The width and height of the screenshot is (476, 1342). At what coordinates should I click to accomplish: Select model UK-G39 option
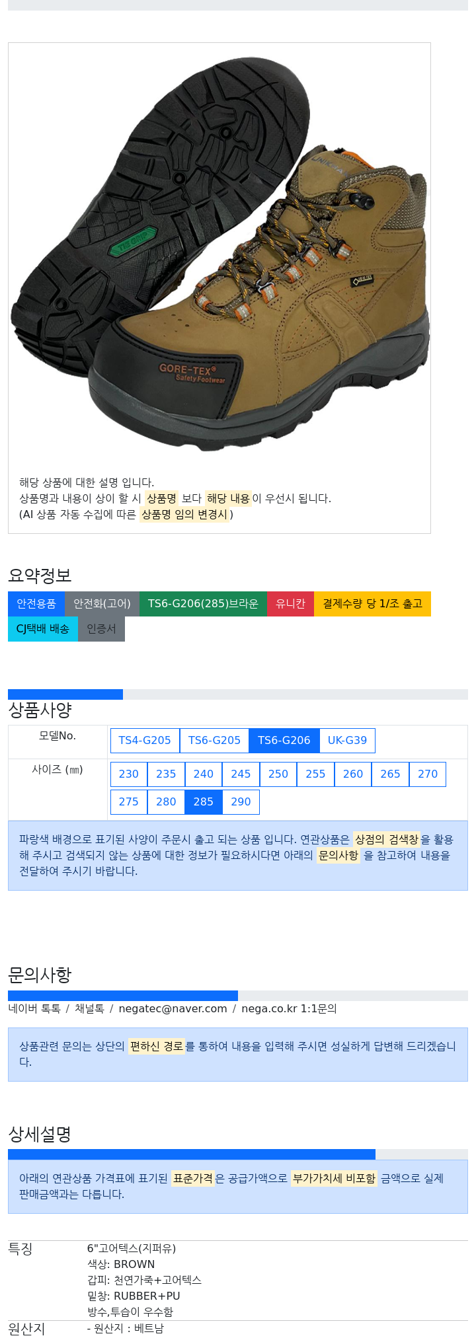click(347, 741)
